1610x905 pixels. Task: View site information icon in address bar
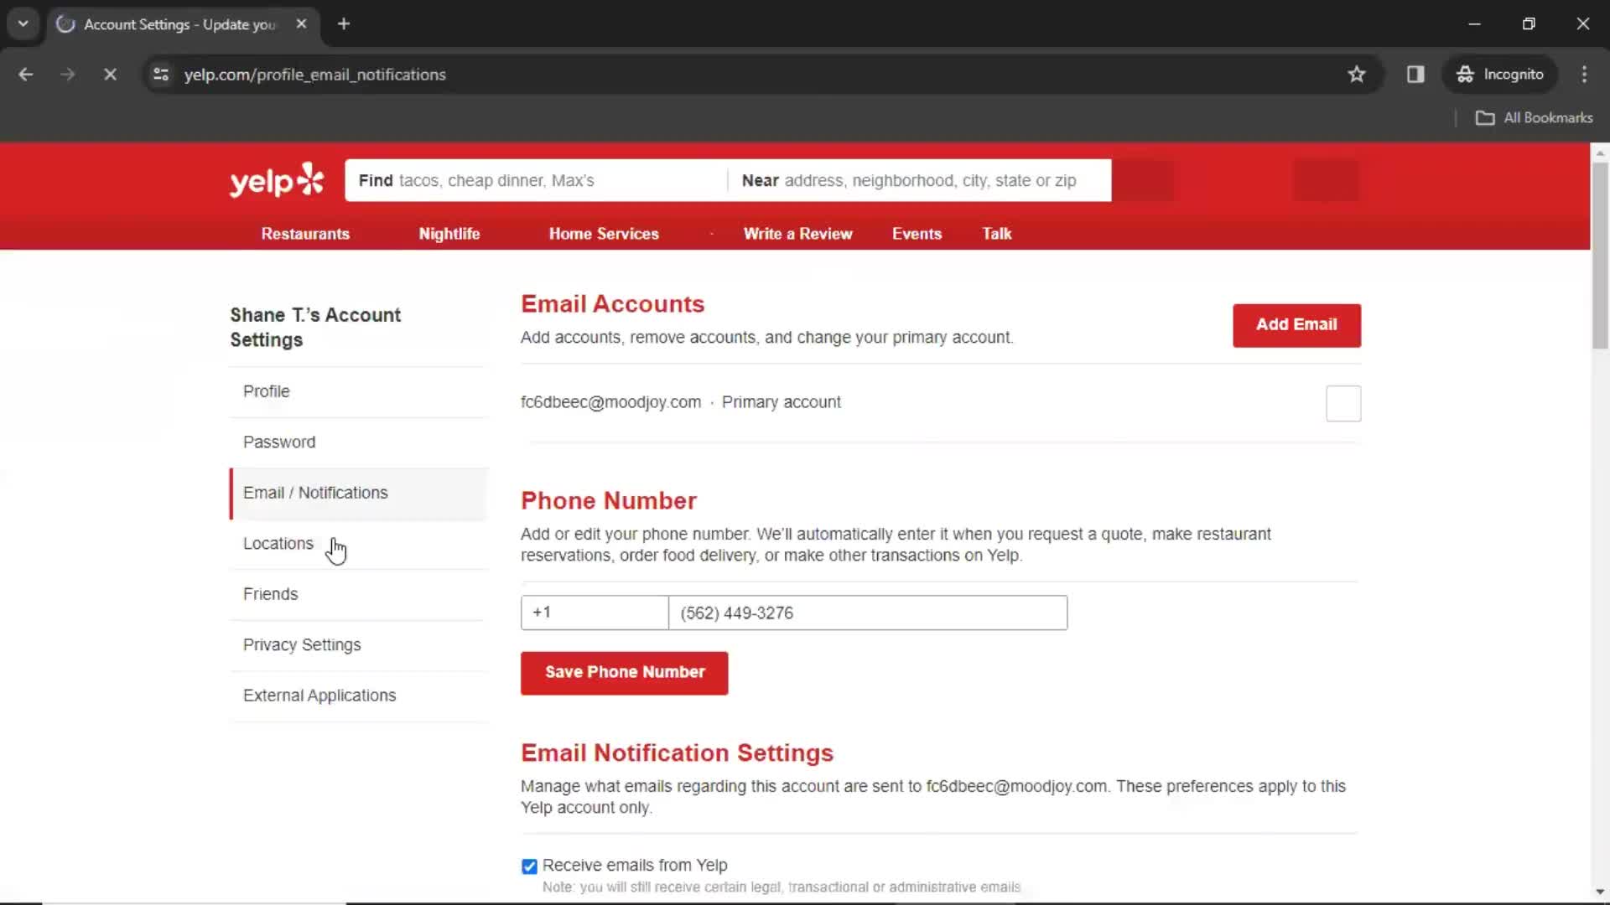(x=161, y=75)
